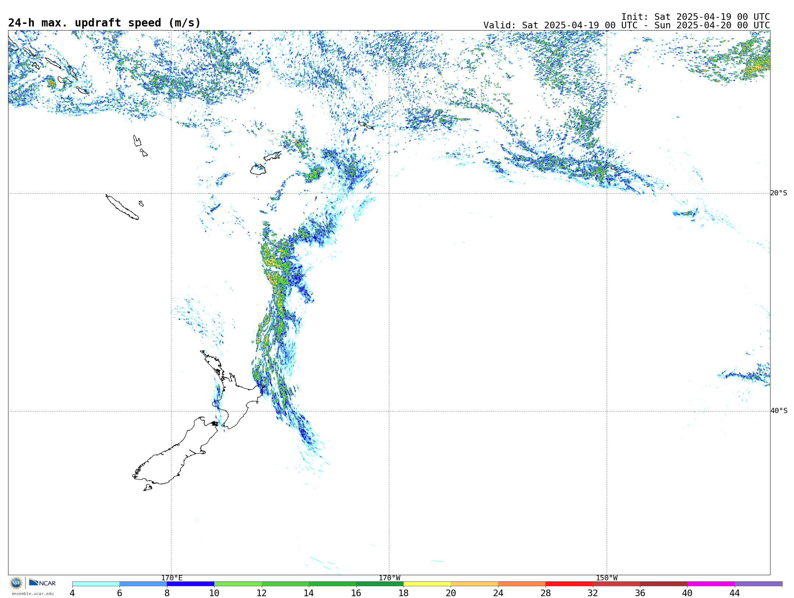Click the colorbar tick label 44
Image resolution: width=794 pixels, height=598 pixels.
pyautogui.click(x=735, y=593)
